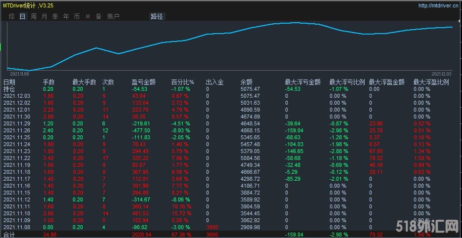Image resolution: width=462 pixels, height=238 pixels.
Task: Click the 日期 column header
Action: tap(9, 82)
